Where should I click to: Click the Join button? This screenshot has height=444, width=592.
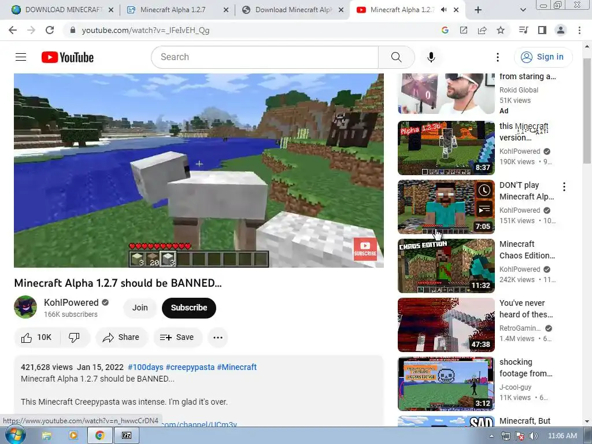click(x=140, y=308)
